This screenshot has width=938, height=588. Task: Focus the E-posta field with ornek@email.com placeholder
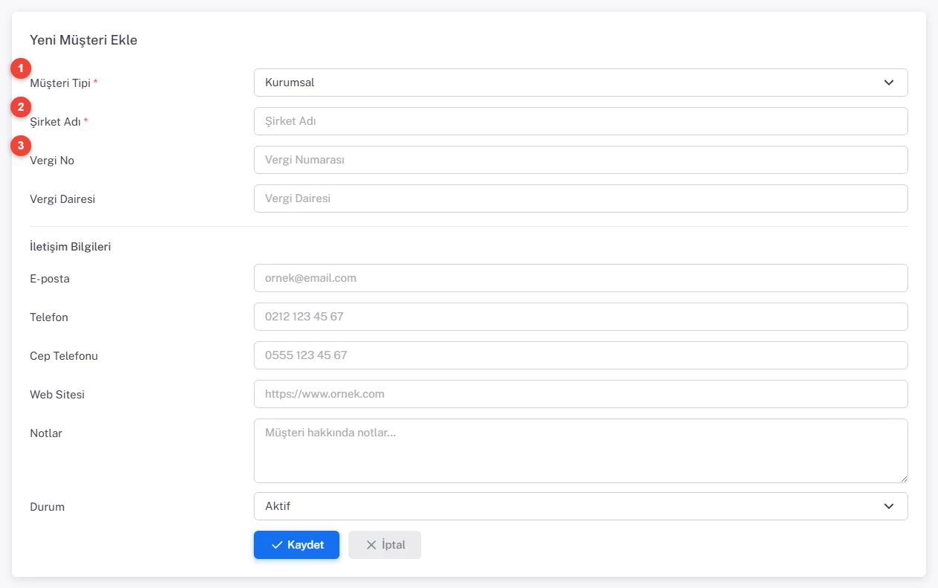581,278
